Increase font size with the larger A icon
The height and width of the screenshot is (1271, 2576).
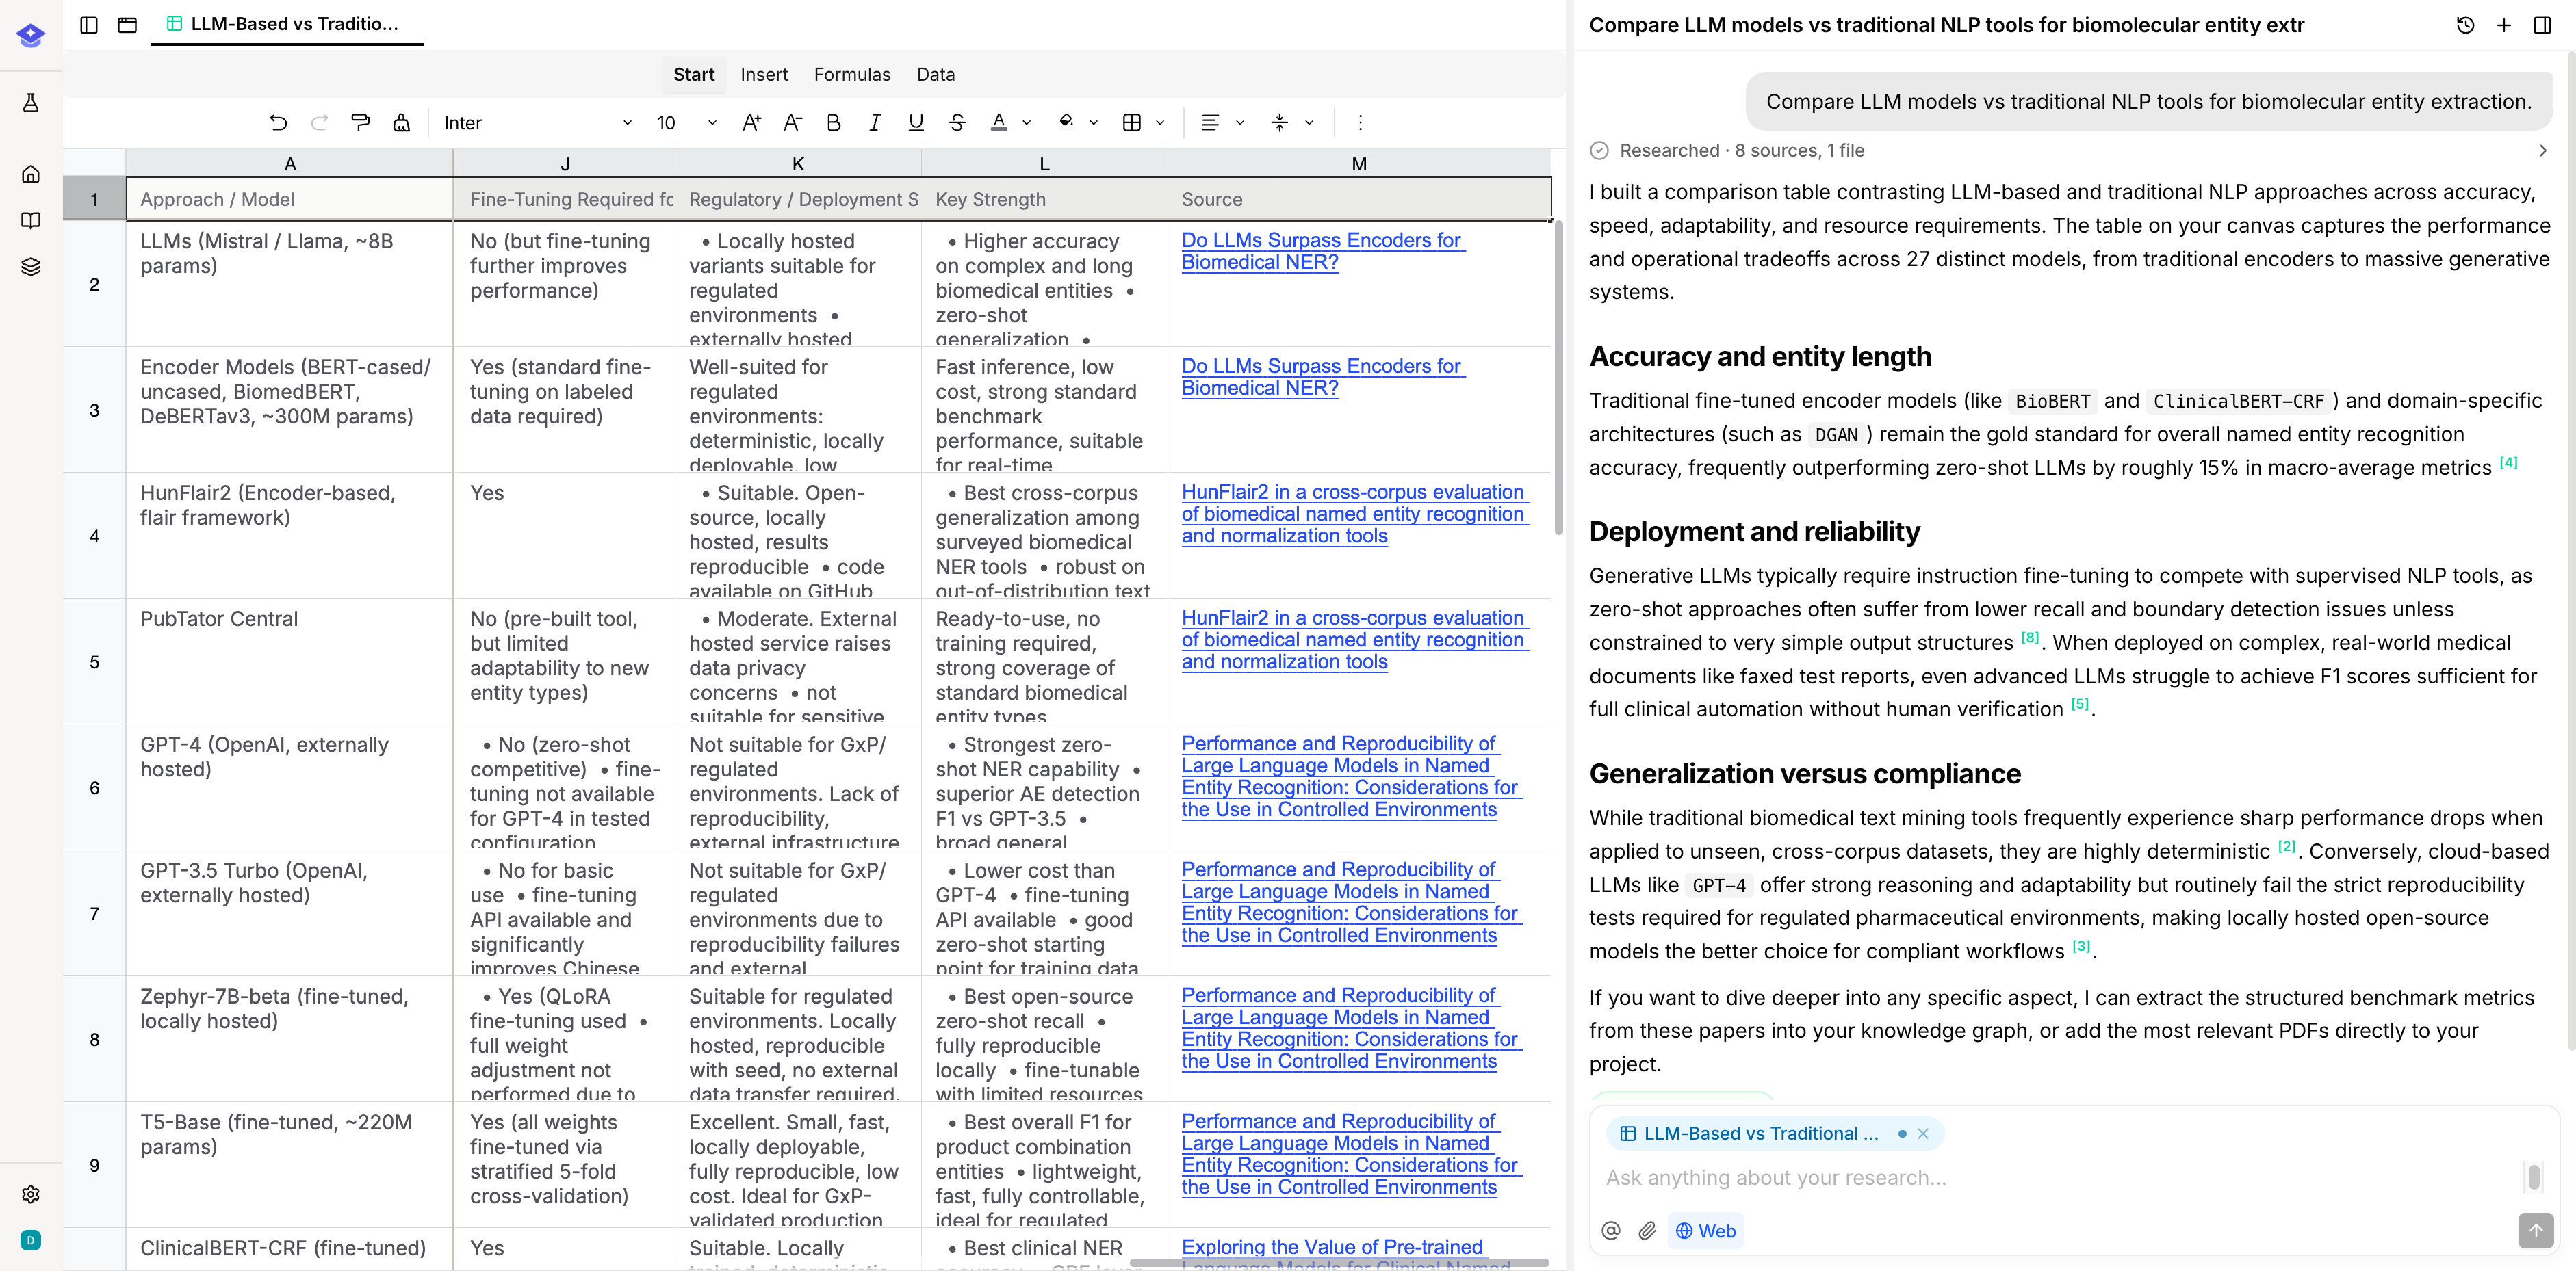(x=752, y=123)
